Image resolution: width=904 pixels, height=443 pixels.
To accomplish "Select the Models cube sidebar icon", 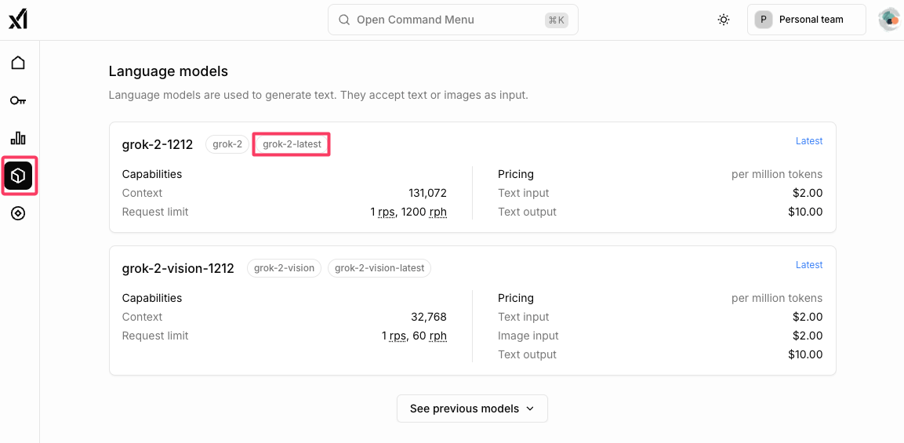I will pyautogui.click(x=18, y=176).
